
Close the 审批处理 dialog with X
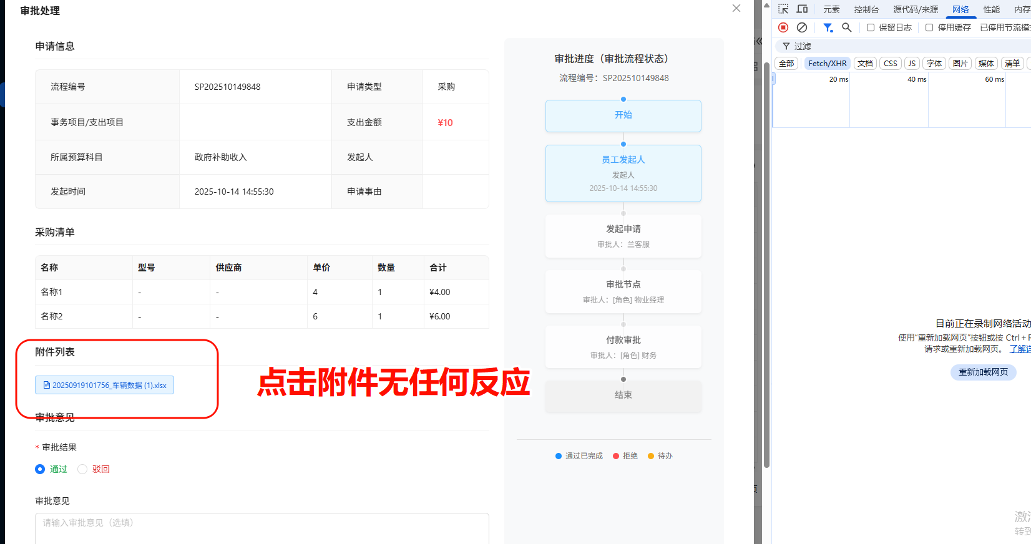[x=736, y=8]
